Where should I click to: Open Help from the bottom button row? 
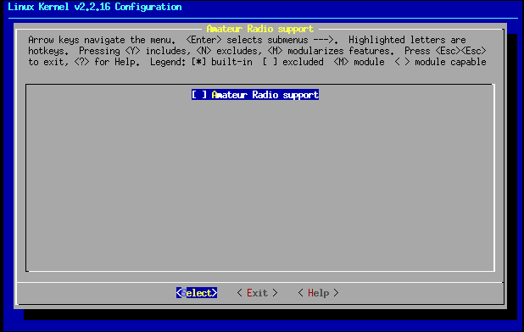pyautogui.click(x=319, y=293)
